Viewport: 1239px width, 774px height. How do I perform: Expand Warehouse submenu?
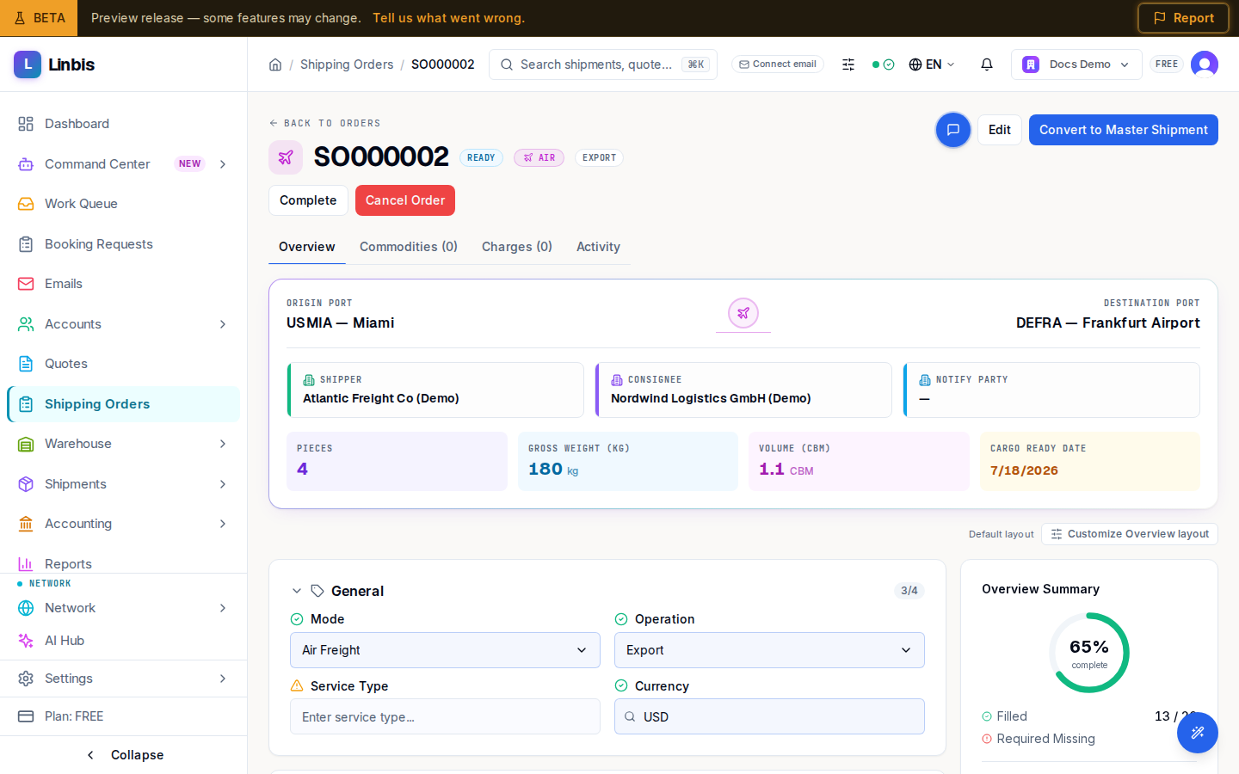click(x=223, y=444)
